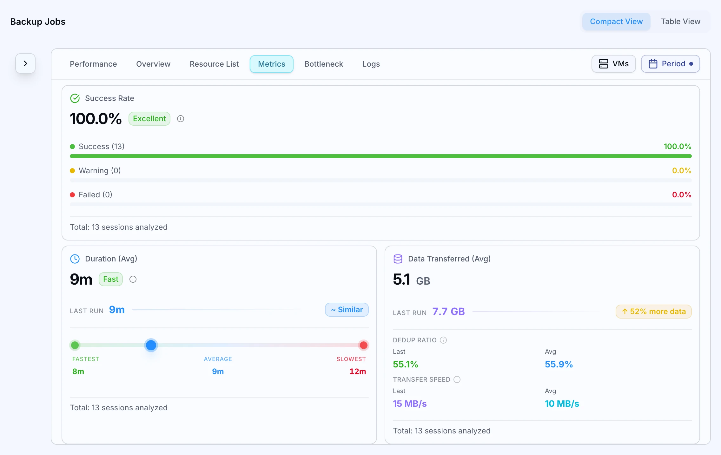Click the Backup Jobs heading
Viewport: 721px width, 455px height.
tap(38, 22)
